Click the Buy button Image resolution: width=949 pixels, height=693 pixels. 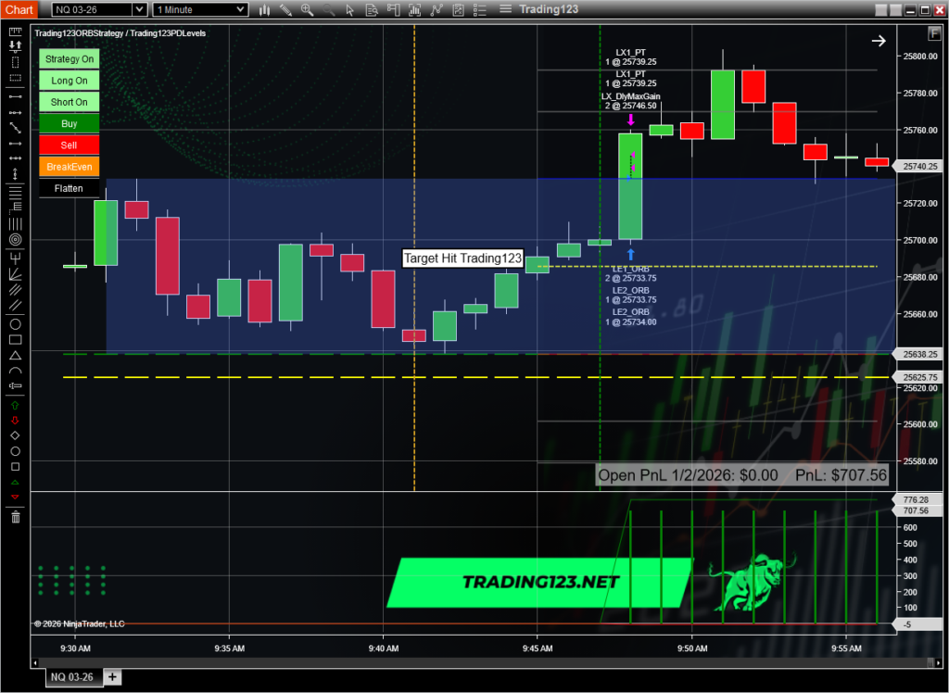tap(69, 123)
